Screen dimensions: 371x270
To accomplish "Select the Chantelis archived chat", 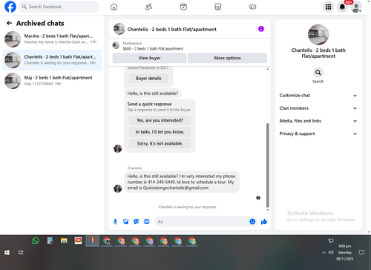I will [x=52, y=60].
